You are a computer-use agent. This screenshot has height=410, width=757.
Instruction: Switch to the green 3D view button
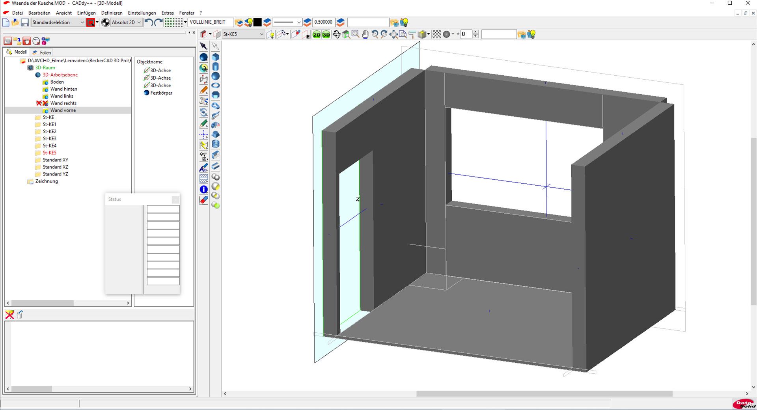point(326,35)
